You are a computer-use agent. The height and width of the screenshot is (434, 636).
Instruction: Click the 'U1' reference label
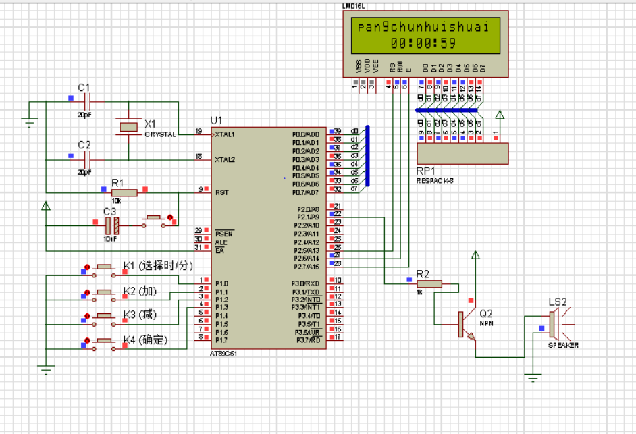pyautogui.click(x=216, y=120)
